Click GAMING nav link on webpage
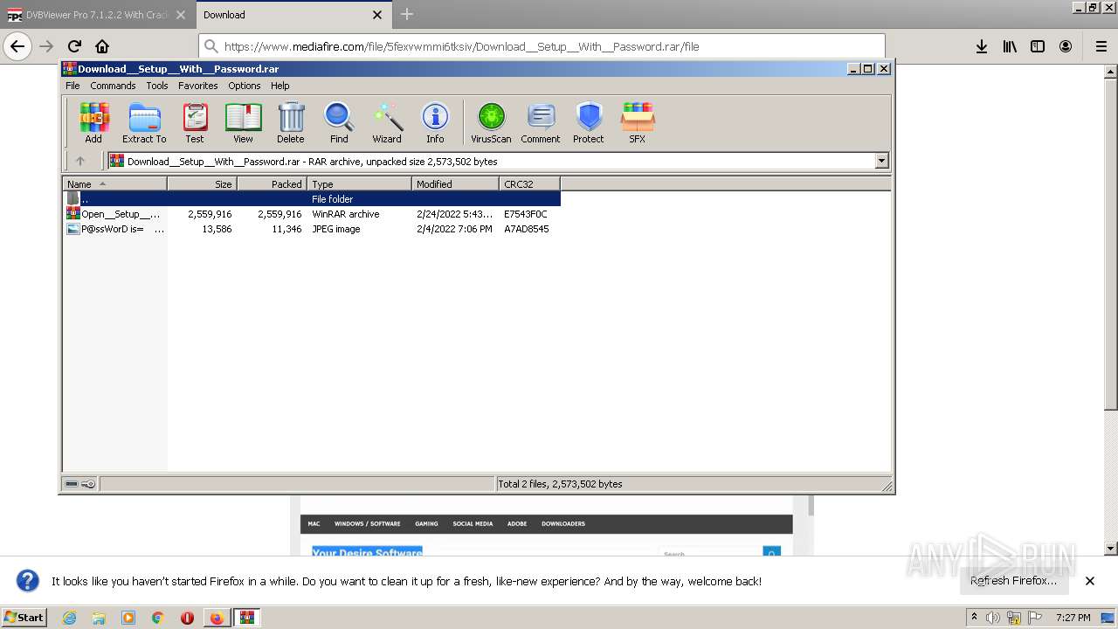The image size is (1118, 629). tap(426, 524)
